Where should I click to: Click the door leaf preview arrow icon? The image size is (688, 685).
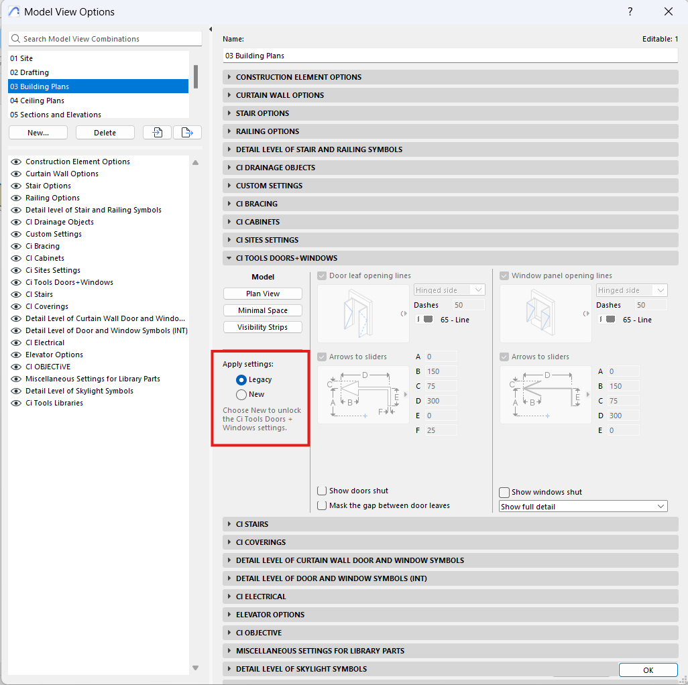tap(404, 314)
